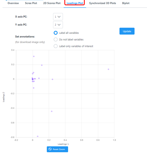147x155 pixels.
Task: Open the Synchronized 3D Plots tab
Action: (x=103, y=3)
